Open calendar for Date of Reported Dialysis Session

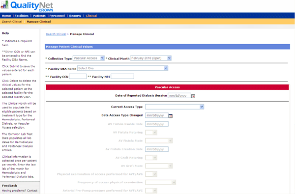(x=193, y=96)
